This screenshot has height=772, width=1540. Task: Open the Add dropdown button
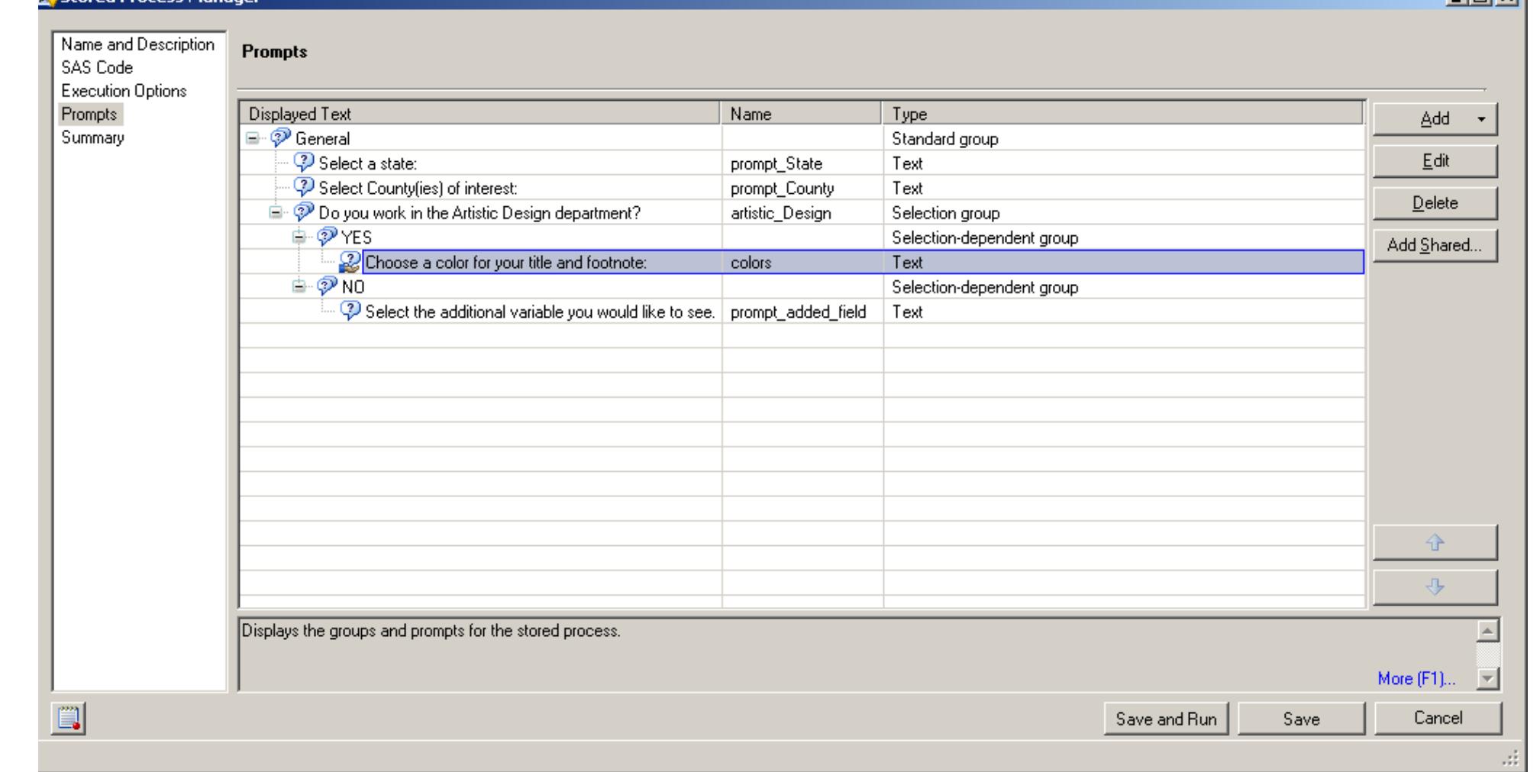[x=1435, y=119]
